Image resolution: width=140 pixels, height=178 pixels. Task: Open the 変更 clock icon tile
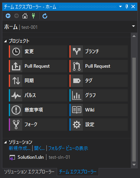point(38,52)
